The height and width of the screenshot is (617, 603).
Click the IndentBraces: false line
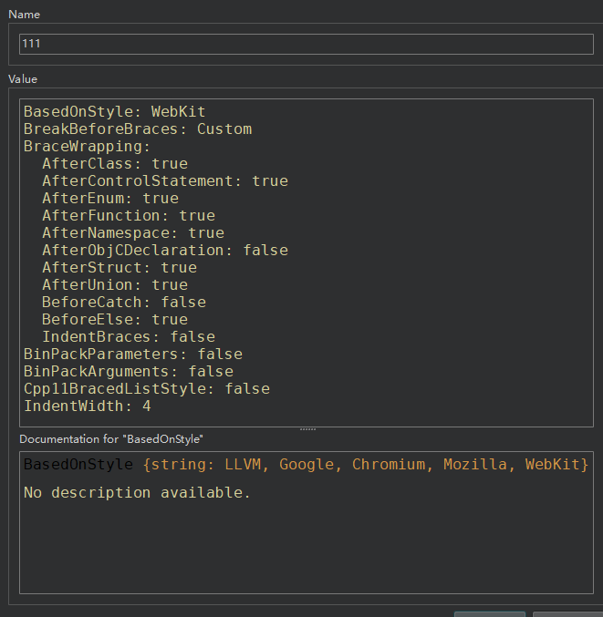click(x=128, y=337)
